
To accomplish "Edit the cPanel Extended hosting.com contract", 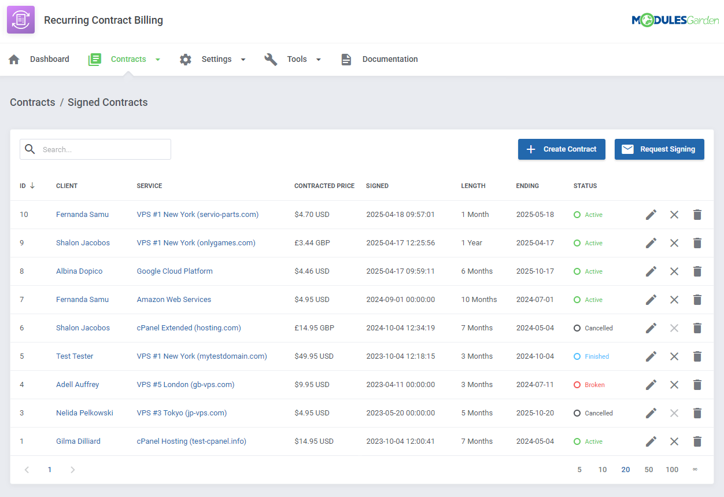I will click(651, 328).
